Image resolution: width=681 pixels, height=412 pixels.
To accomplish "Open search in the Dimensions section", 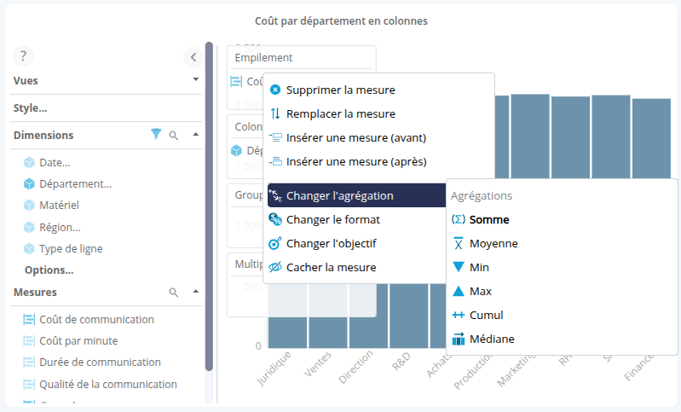I will 174,135.
